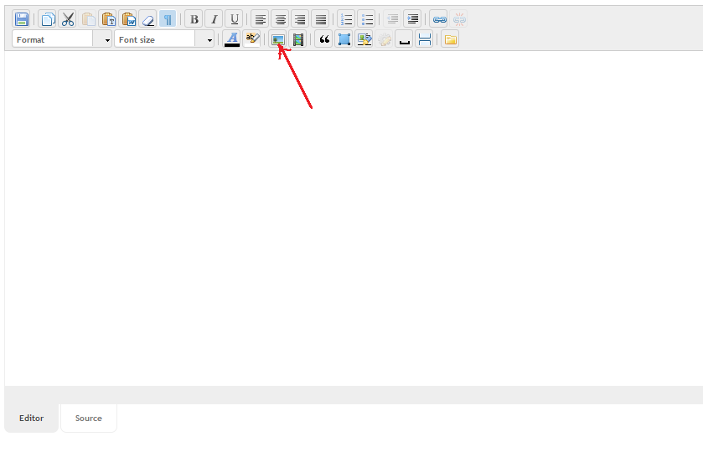The image size is (703, 452).
Task: Click Paste from Word icon
Action: click(128, 19)
